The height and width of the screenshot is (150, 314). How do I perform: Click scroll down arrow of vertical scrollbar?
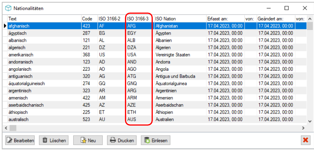pyautogui.click(x=310, y=121)
